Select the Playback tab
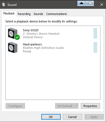The height and width of the screenshot is (122, 106). [x=9, y=14]
